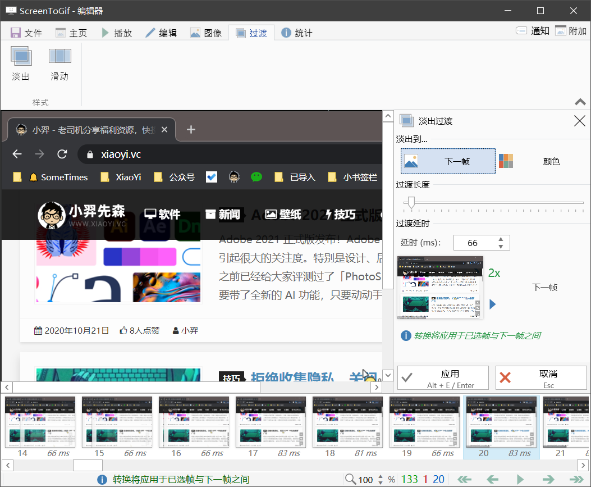The image size is (591, 487).
Task: Select the 淡出 fade transition style
Action: coord(21,63)
